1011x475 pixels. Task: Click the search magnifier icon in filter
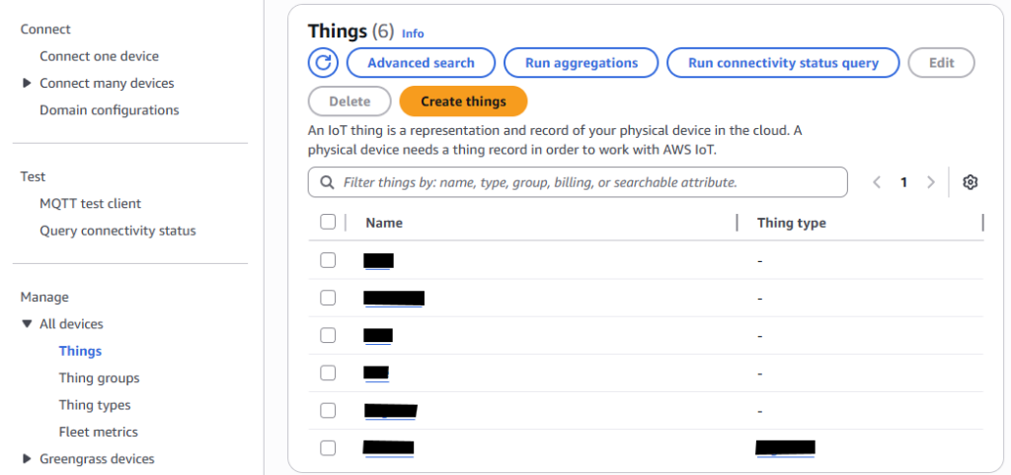point(327,182)
